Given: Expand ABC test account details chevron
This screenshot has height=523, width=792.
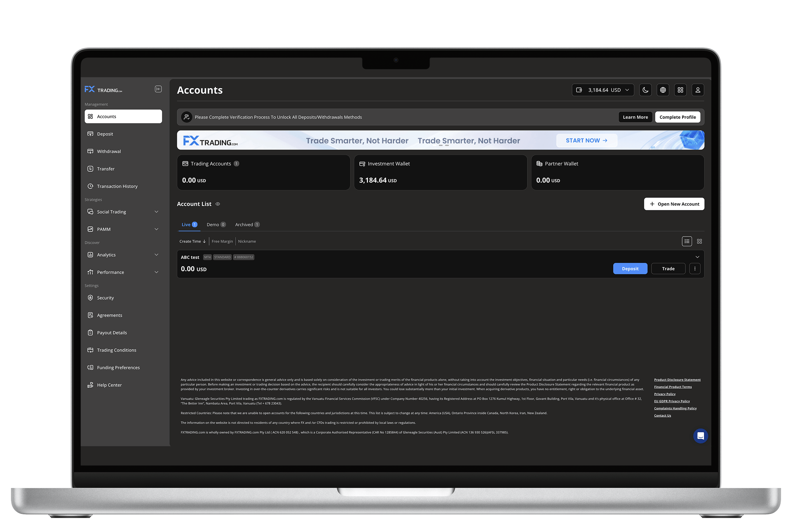Looking at the screenshot, I should click(697, 257).
